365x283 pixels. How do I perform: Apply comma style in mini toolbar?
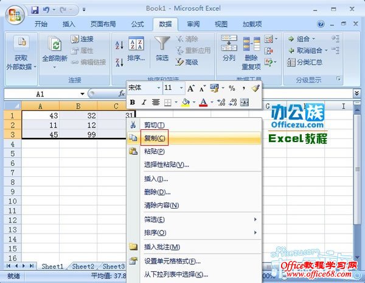click(x=244, y=88)
